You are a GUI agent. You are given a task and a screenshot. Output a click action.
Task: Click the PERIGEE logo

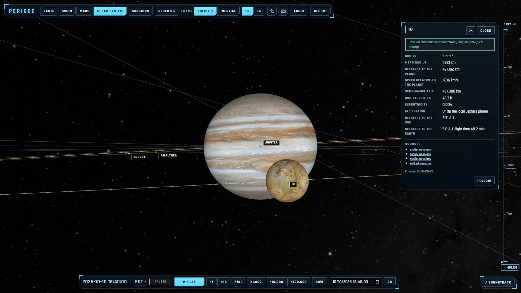[21, 11]
